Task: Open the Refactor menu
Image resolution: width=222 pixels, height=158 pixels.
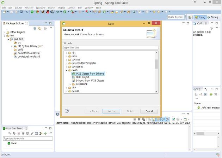Action: 29,8
